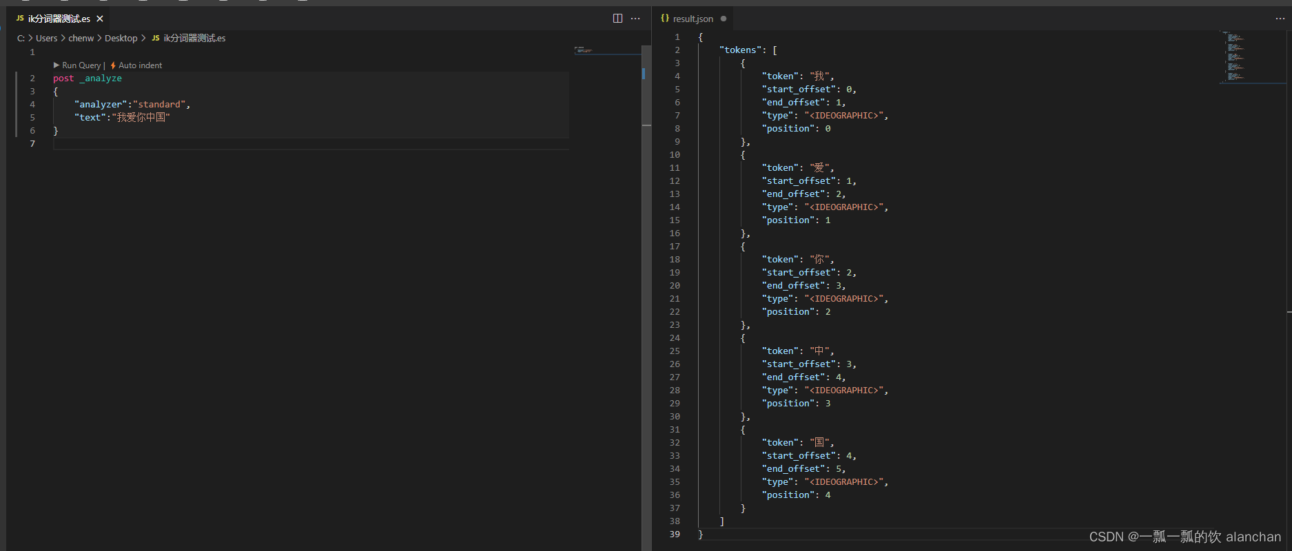
Task: Click the "analyzer":"standard" line
Action: click(x=132, y=105)
